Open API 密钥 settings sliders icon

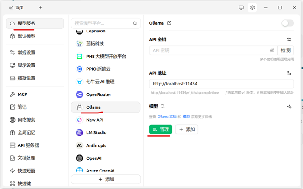[289, 39]
